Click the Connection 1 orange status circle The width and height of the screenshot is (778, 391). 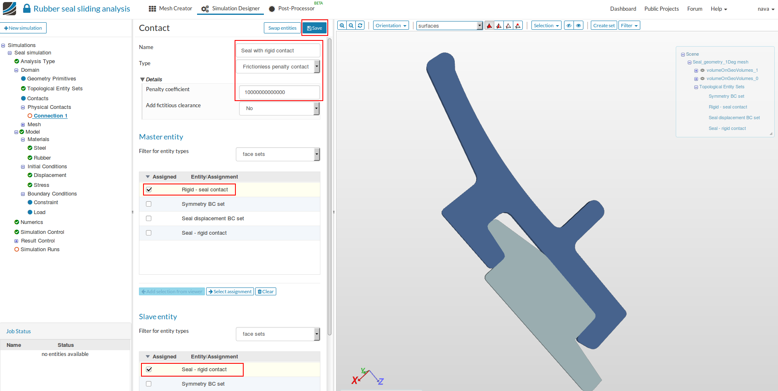[x=30, y=116]
